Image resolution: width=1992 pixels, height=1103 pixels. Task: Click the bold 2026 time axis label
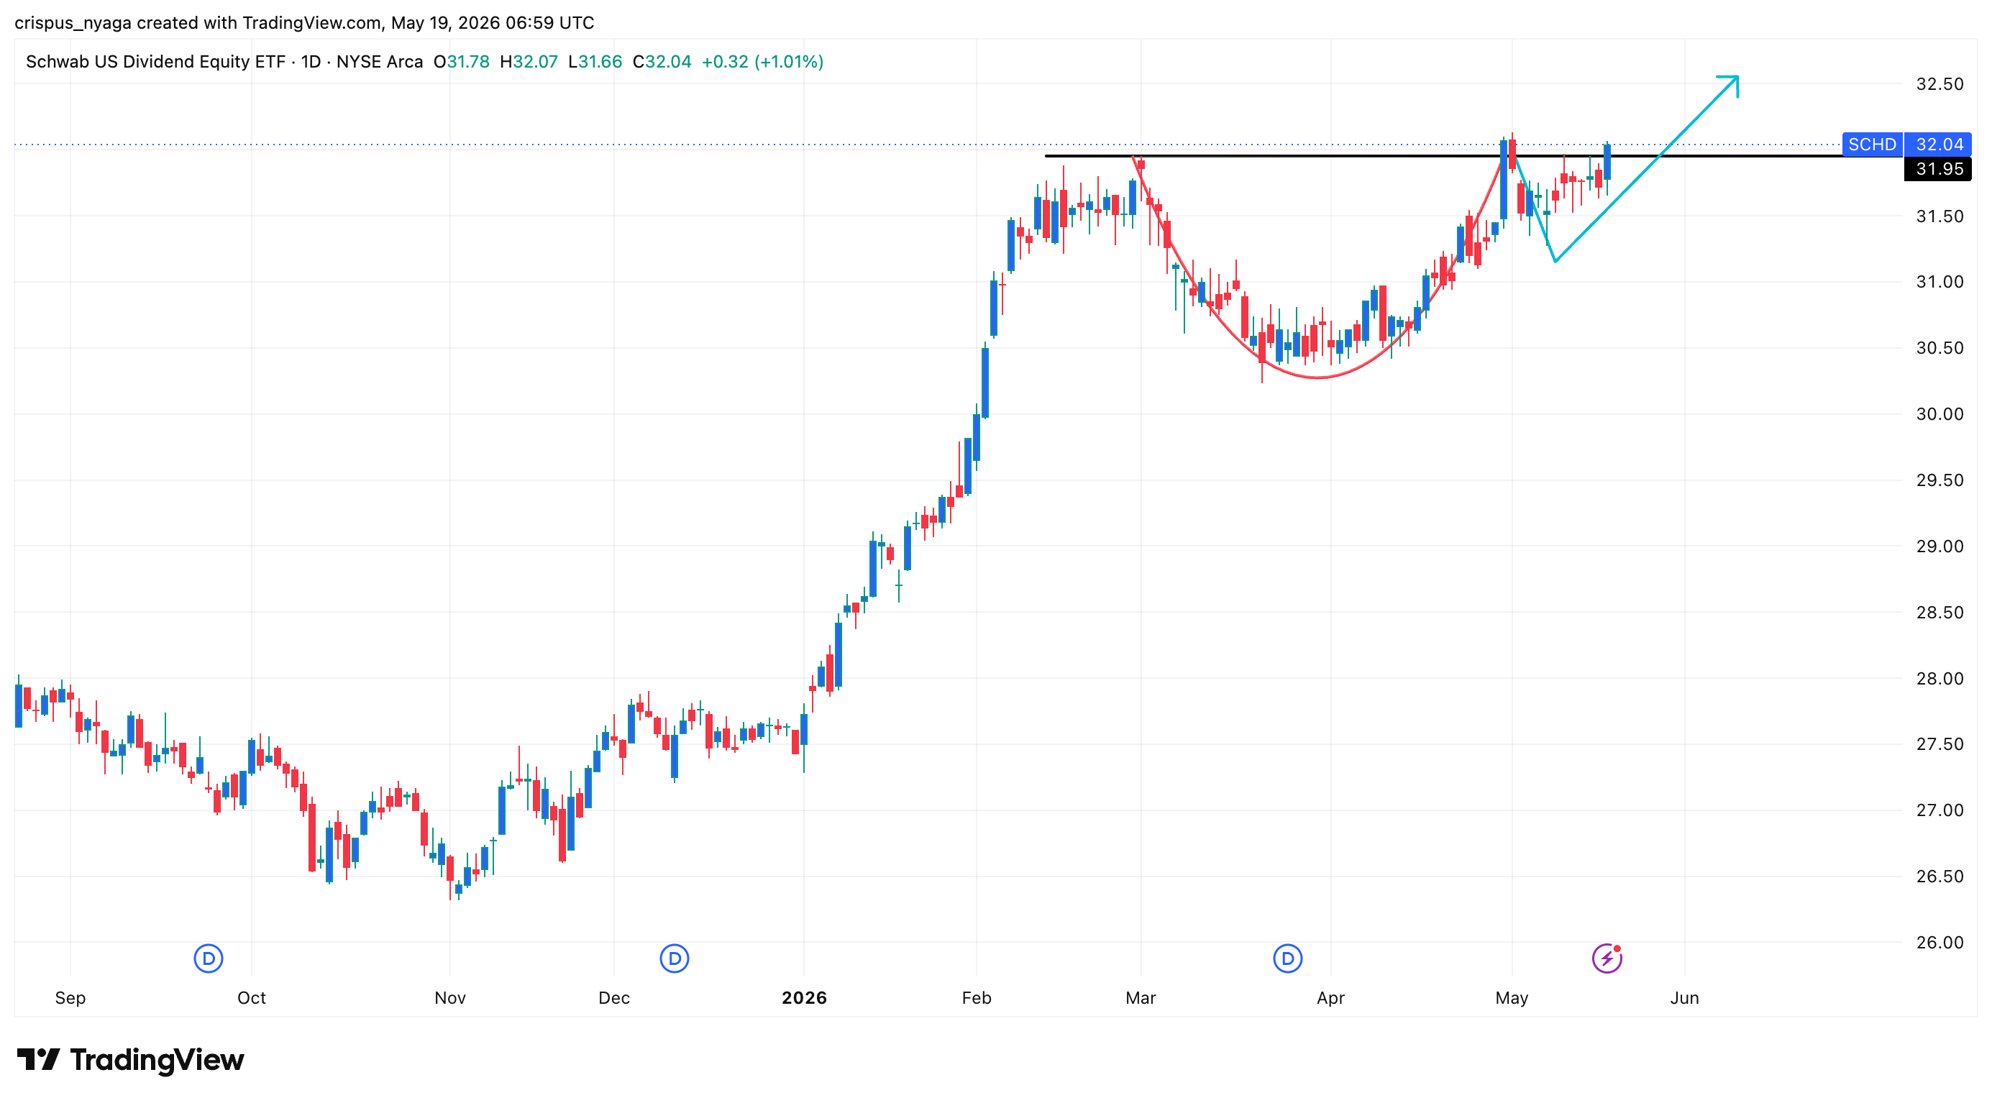[x=804, y=998]
